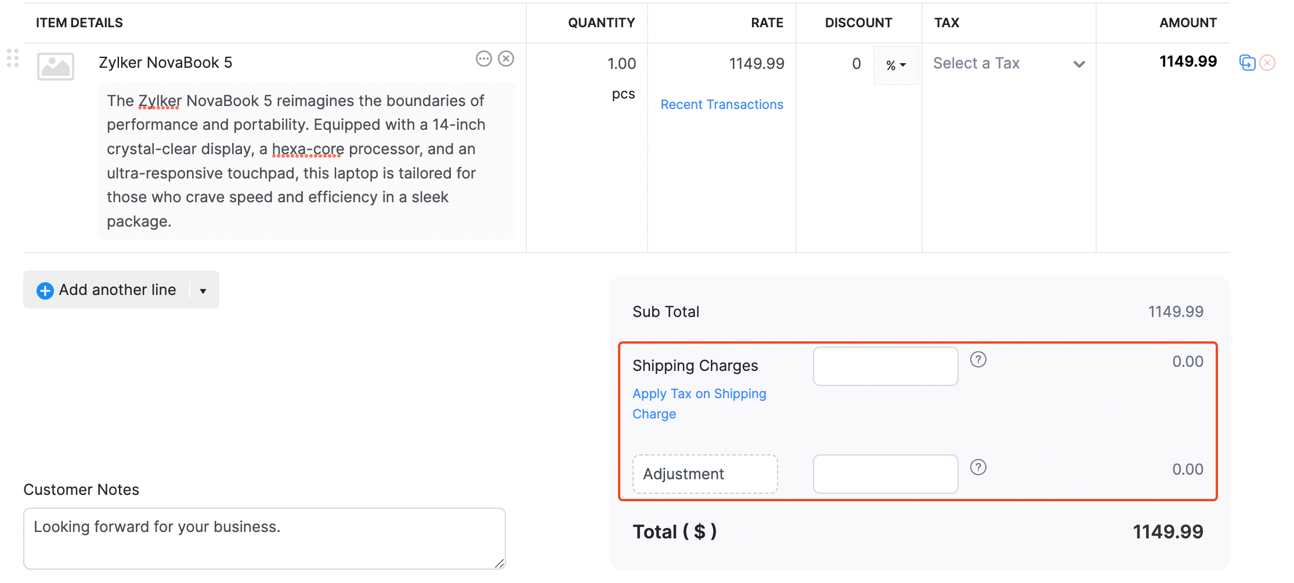Open the discount type % dropdown
Screen dimensions: 1294x583
click(x=896, y=65)
